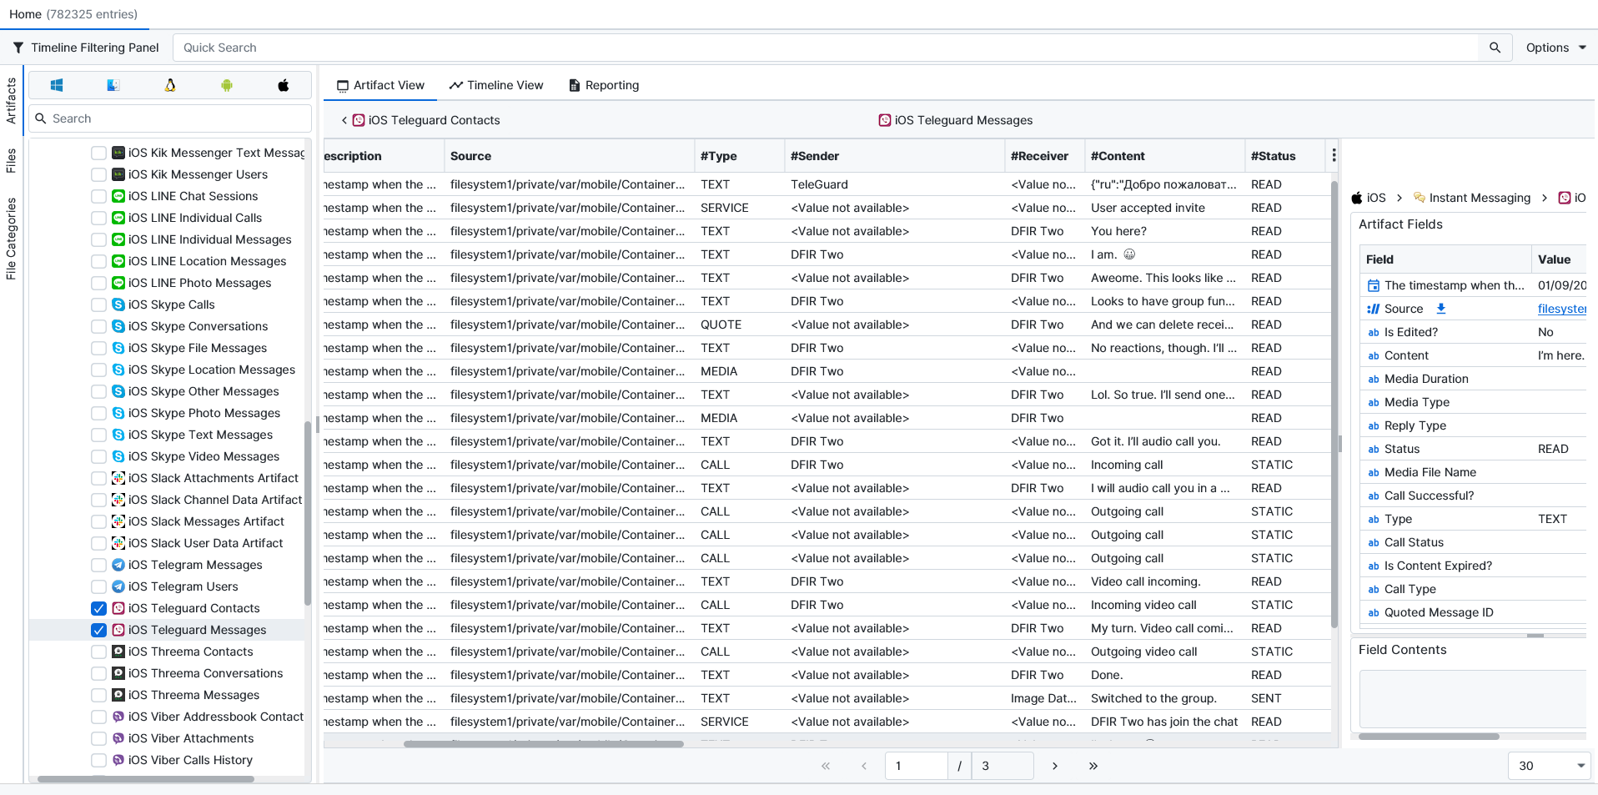
Task: Check iOS Telegram Messages checkbox
Action: (x=98, y=565)
